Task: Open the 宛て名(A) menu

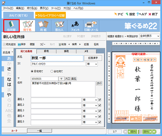Action: pos(32,8)
